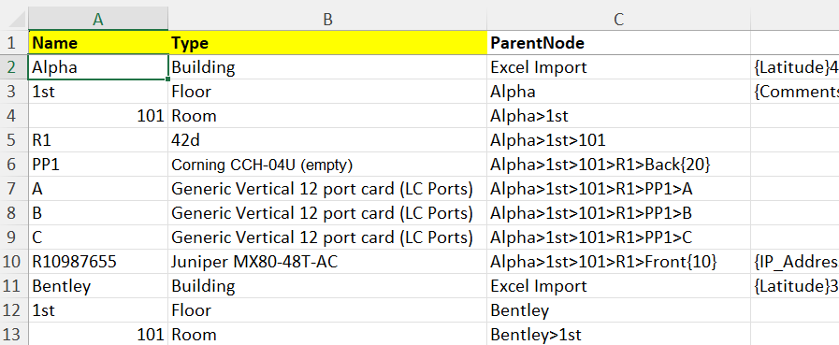Click the Name header cell

pyautogui.click(x=98, y=43)
